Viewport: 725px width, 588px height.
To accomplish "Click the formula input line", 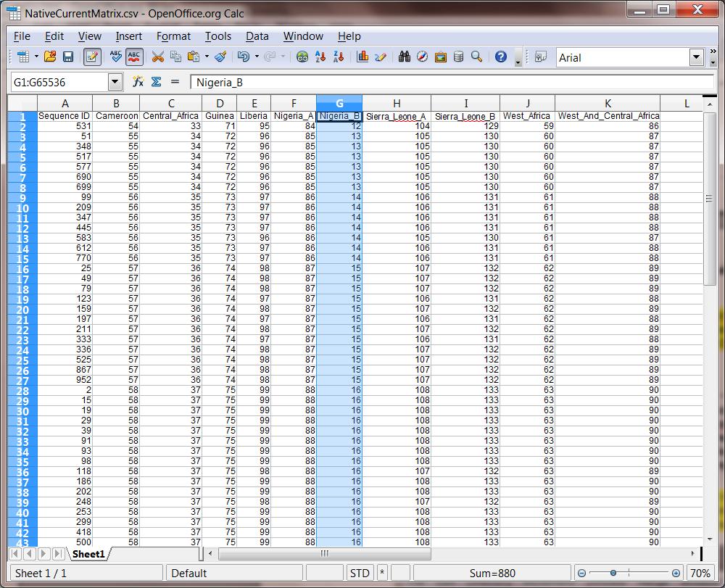I will point(452,82).
